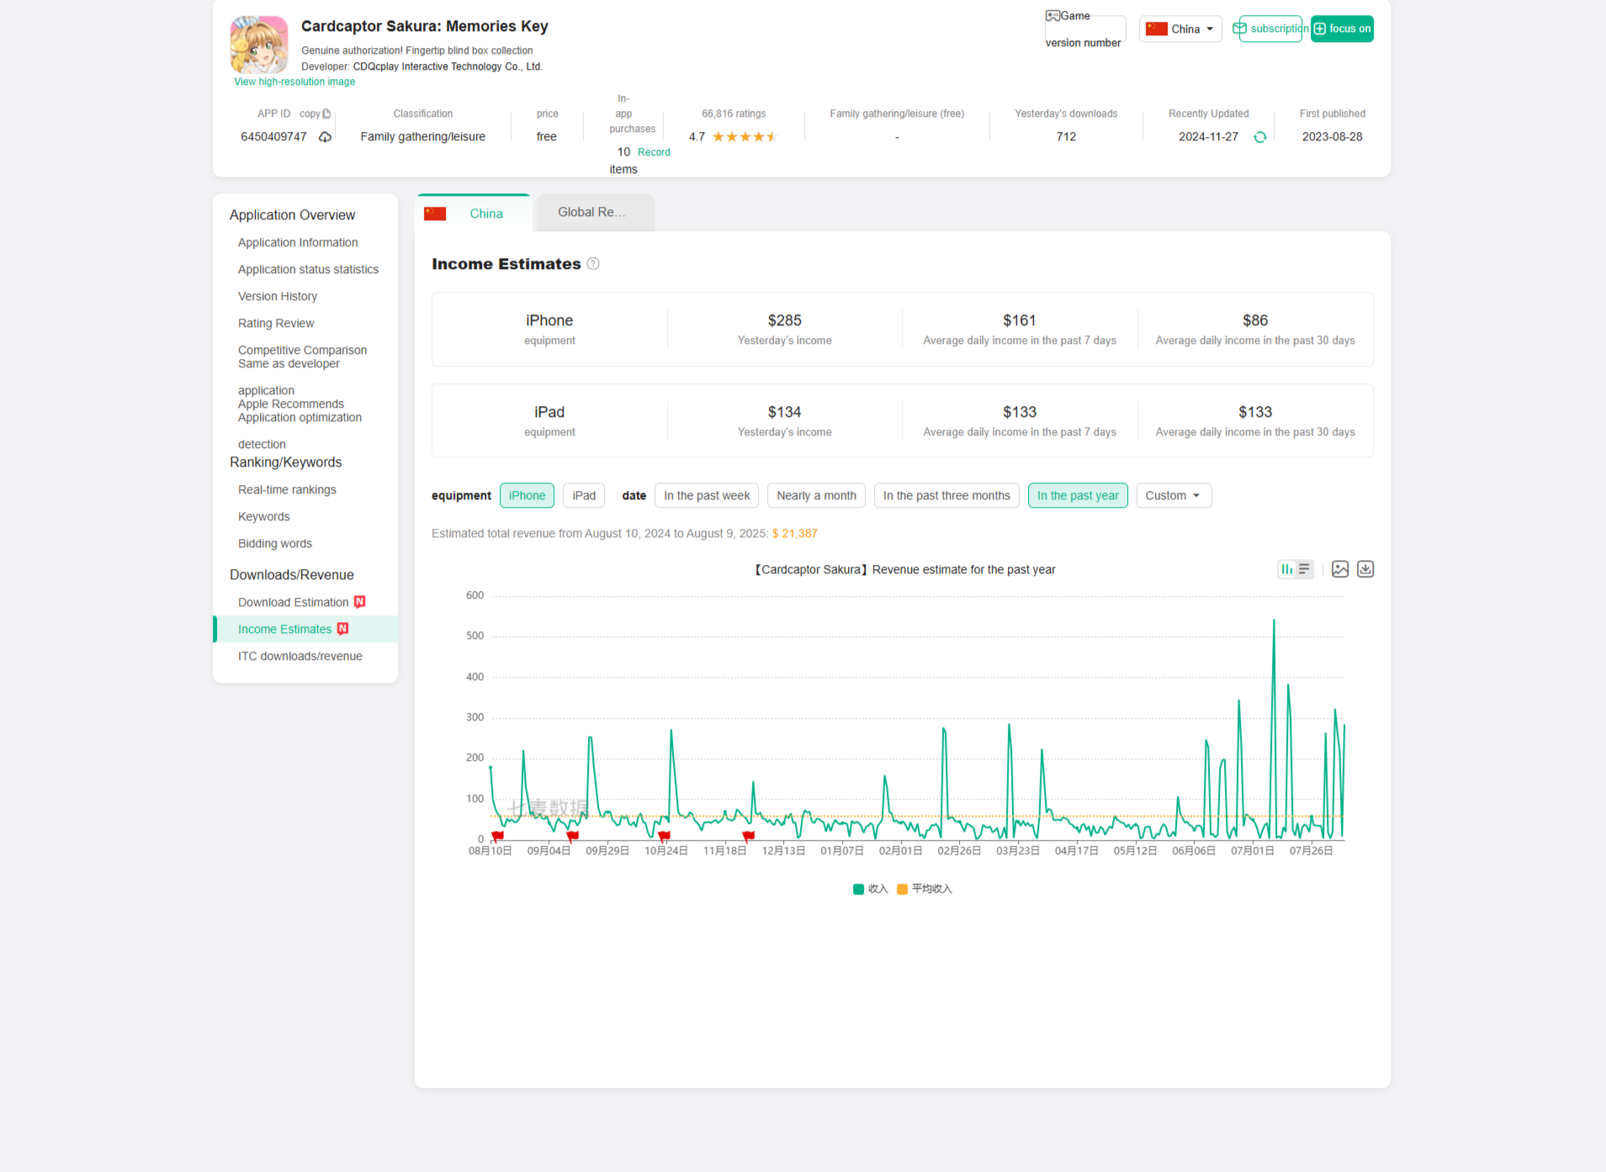Switch to chart view icon
Screen dimensions: 1606x1172
[1286, 569]
